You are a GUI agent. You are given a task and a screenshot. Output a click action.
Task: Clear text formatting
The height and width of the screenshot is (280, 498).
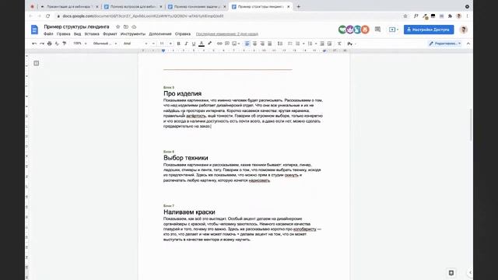[x=339, y=44]
